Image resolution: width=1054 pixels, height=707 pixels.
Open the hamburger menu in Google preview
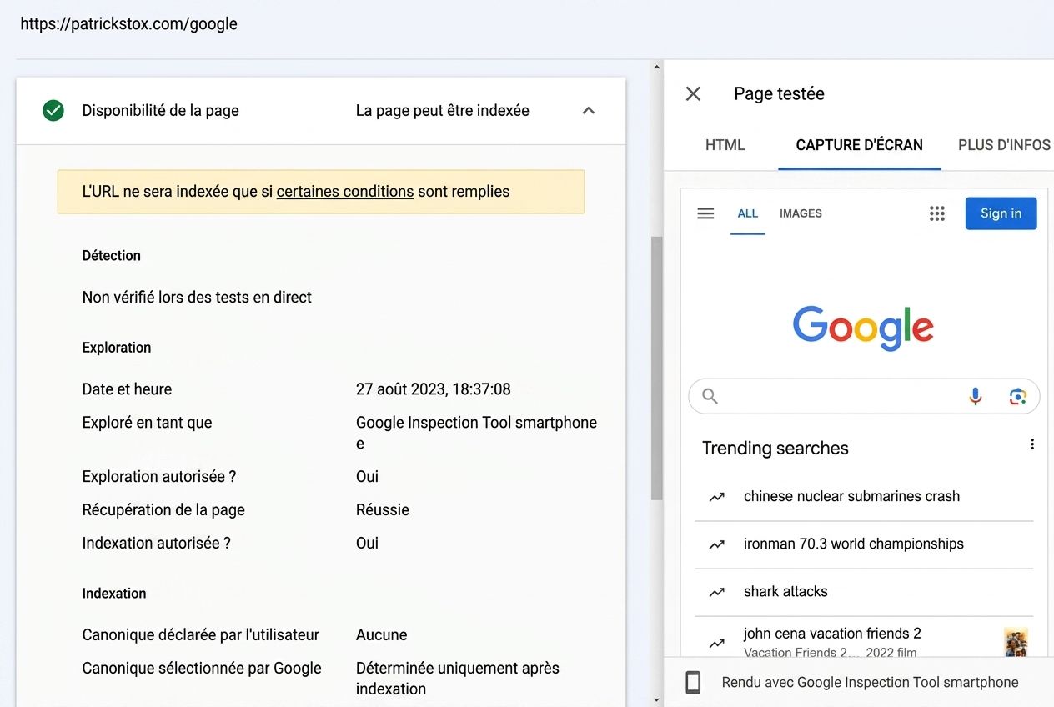pos(705,213)
